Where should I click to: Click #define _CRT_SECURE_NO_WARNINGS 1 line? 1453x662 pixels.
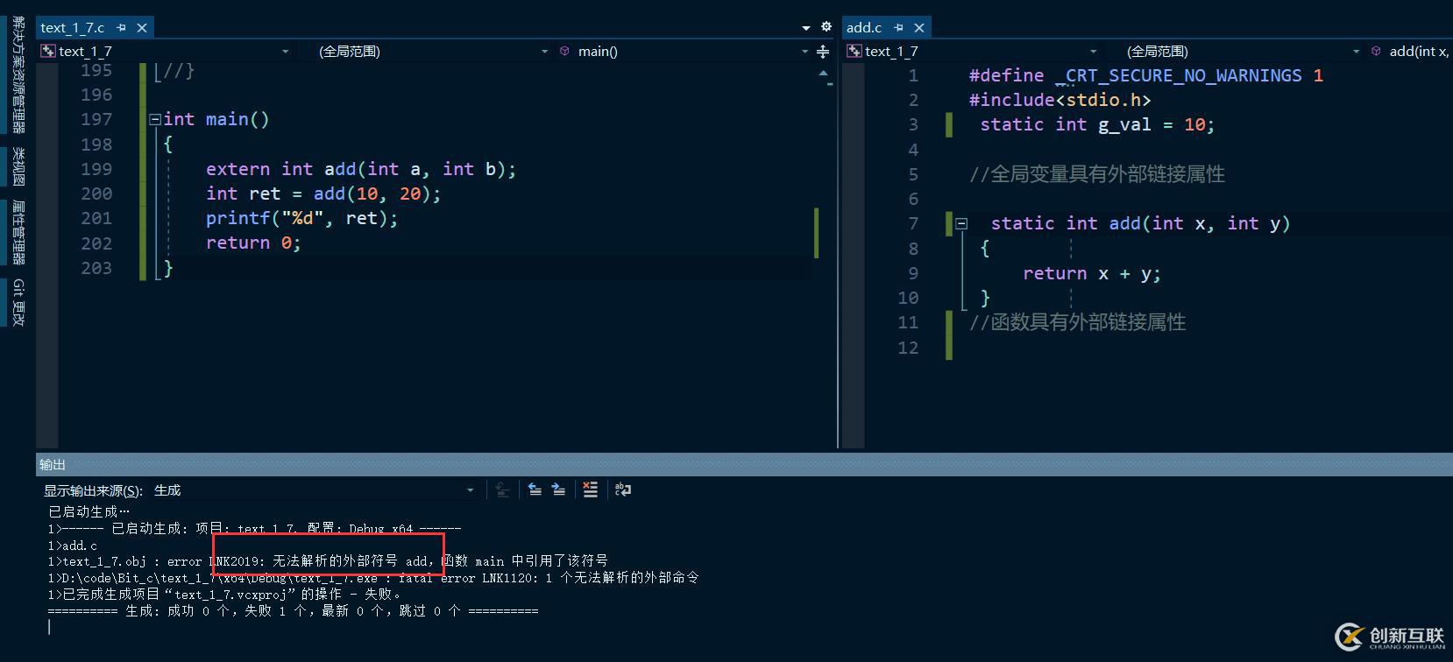pos(1146,75)
